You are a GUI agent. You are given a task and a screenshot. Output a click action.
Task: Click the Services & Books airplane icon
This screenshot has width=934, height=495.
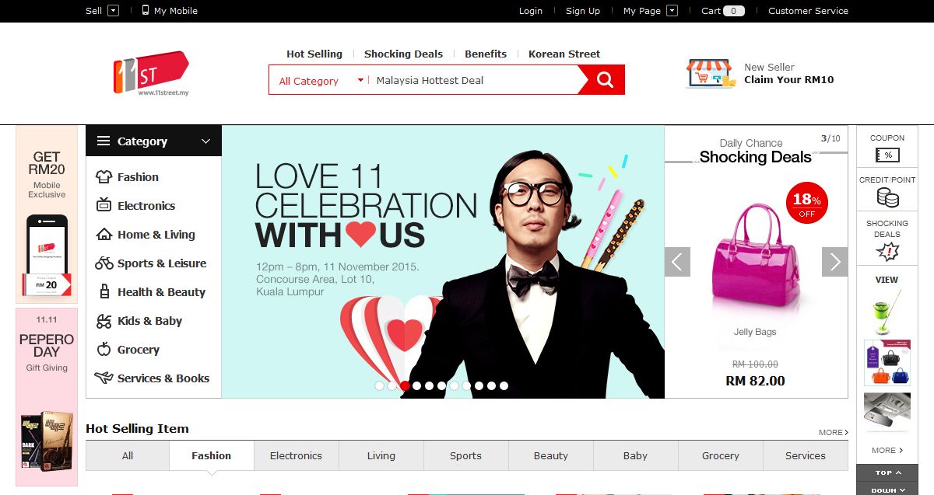tap(104, 378)
